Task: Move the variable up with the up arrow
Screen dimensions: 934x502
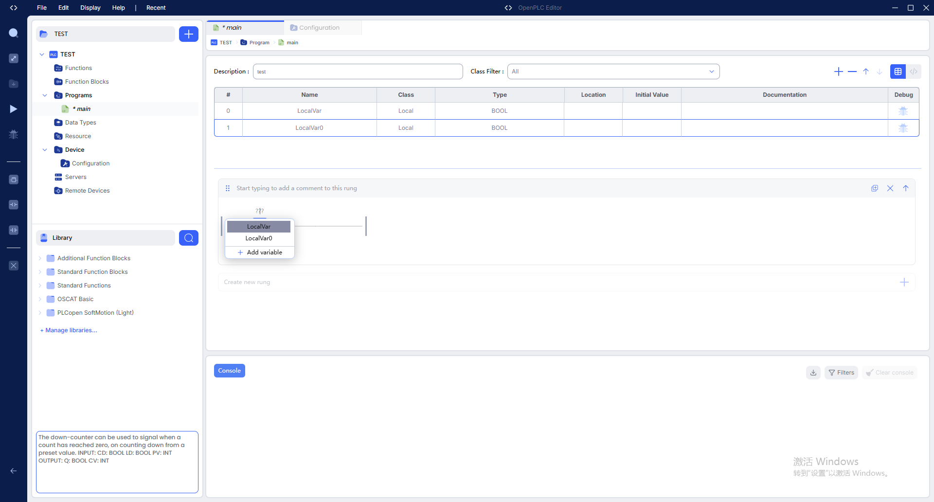Action: (x=866, y=72)
